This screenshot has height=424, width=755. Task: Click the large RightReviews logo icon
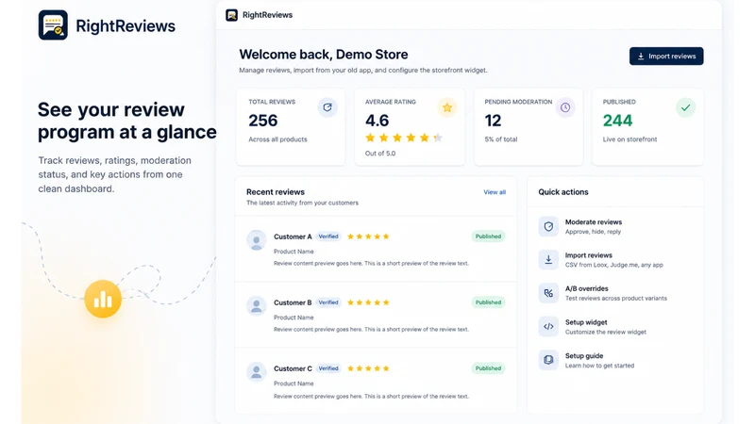point(53,25)
